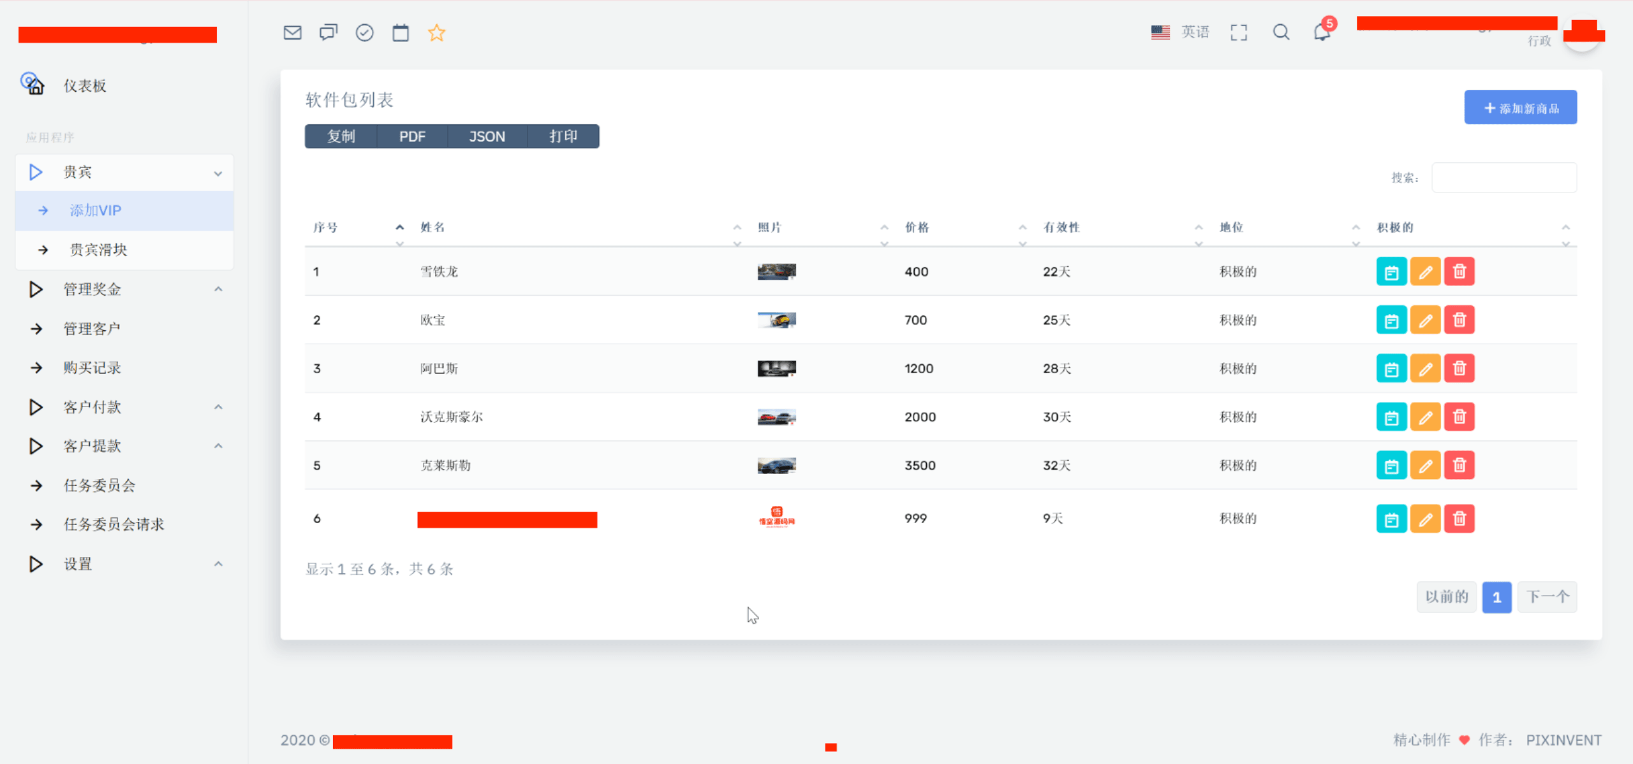The height and width of the screenshot is (764, 1633).
Task: Open the mail envelope icon in top toolbar
Action: [292, 32]
